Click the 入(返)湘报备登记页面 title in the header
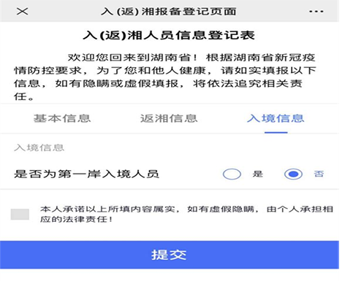This screenshot has width=345, height=281. click(169, 12)
